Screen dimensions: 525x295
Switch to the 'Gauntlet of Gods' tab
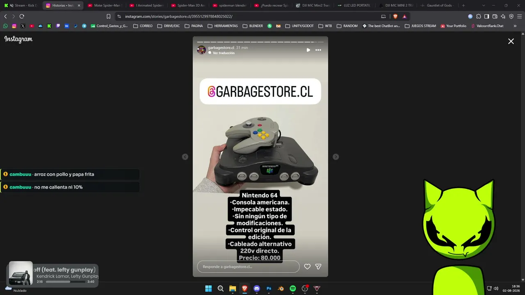(x=437, y=5)
